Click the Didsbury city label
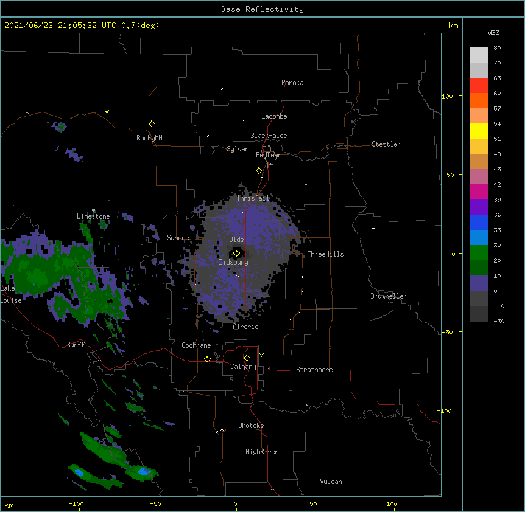525x512 pixels. [x=234, y=262]
